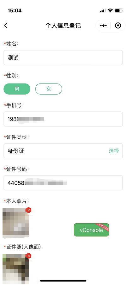Tap the cellular signal bars icon
Image resolution: width=127 pixels, height=285 pixels.
click(x=103, y=11)
